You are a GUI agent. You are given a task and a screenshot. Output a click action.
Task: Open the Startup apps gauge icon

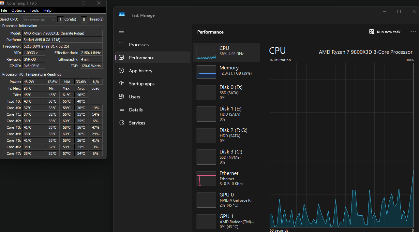(x=121, y=84)
